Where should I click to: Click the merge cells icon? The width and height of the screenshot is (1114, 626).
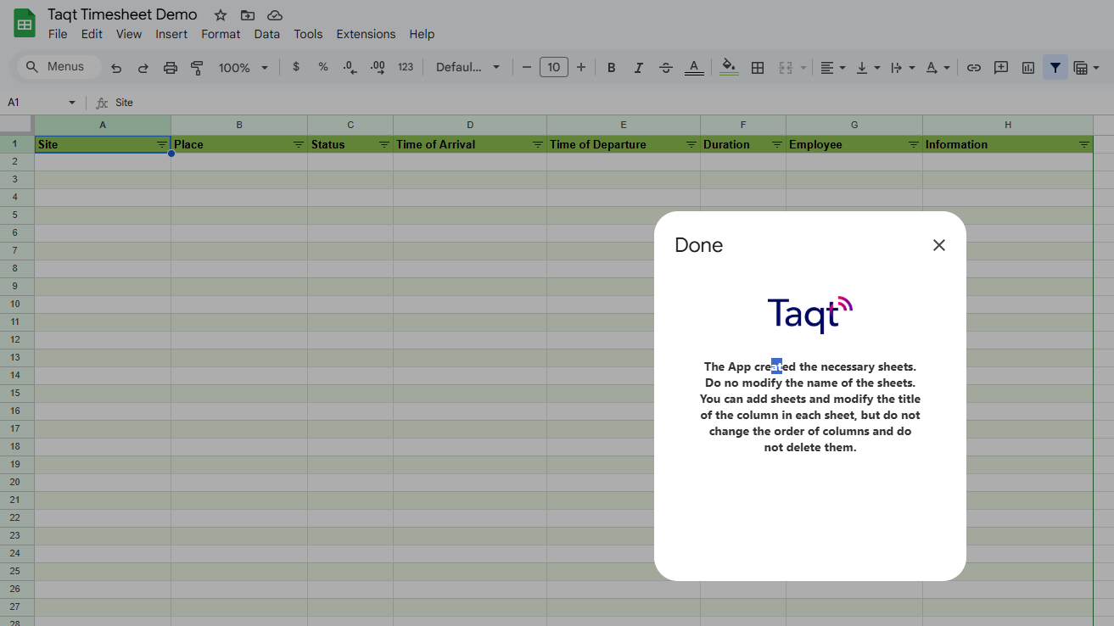click(786, 67)
